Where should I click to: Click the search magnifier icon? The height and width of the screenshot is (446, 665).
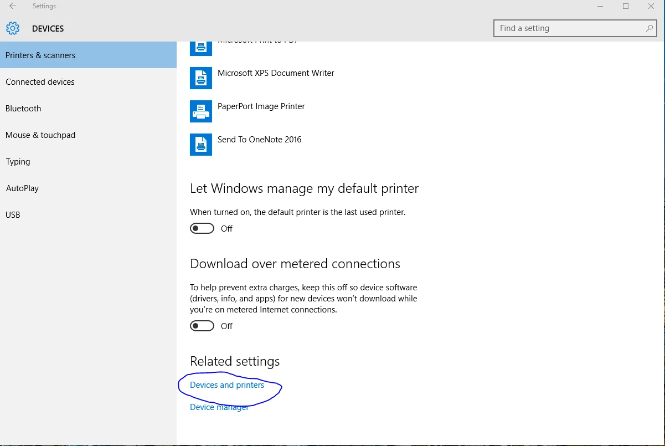(x=649, y=28)
